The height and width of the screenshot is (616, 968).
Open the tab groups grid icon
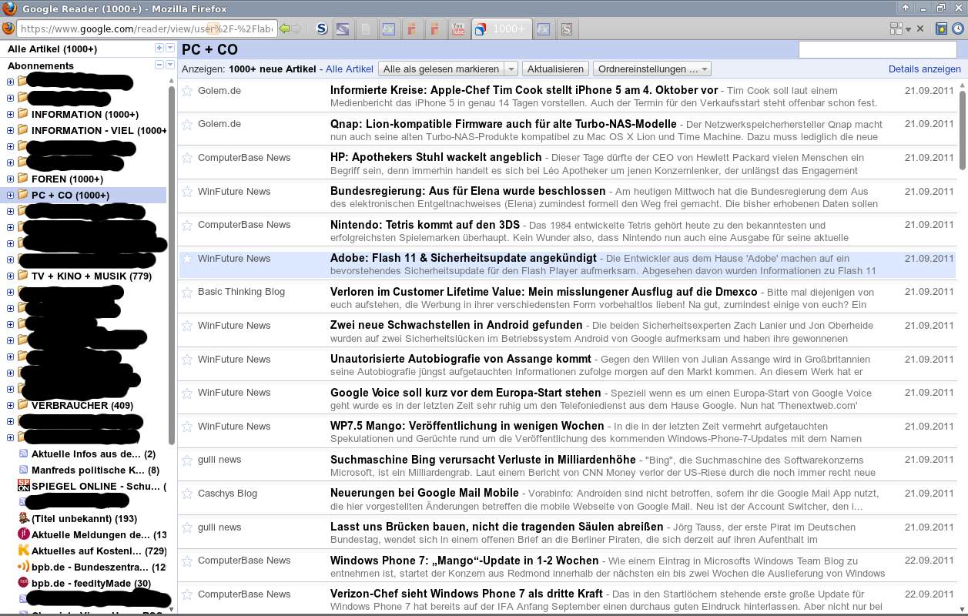point(896,28)
